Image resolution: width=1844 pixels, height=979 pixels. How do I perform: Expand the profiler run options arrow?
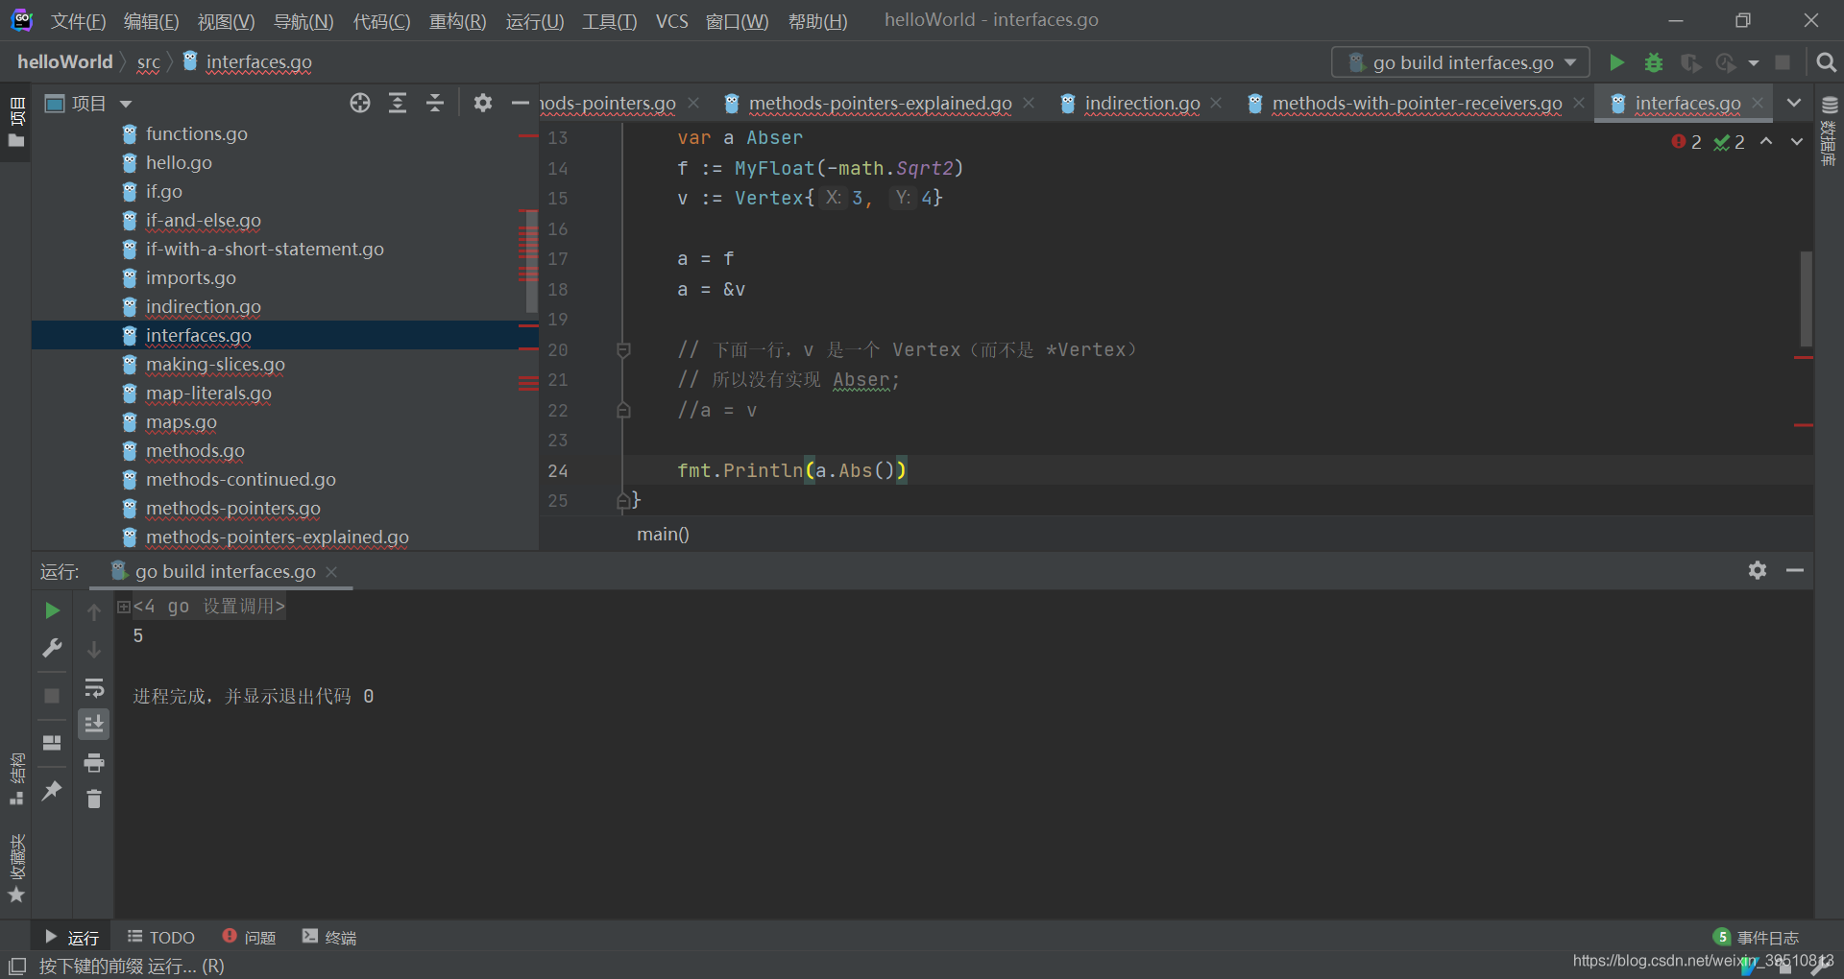pyautogui.click(x=1754, y=62)
